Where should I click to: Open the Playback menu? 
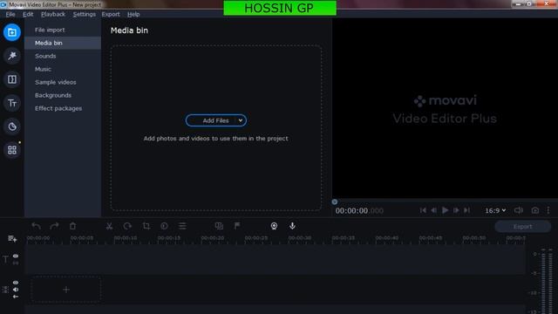point(53,14)
